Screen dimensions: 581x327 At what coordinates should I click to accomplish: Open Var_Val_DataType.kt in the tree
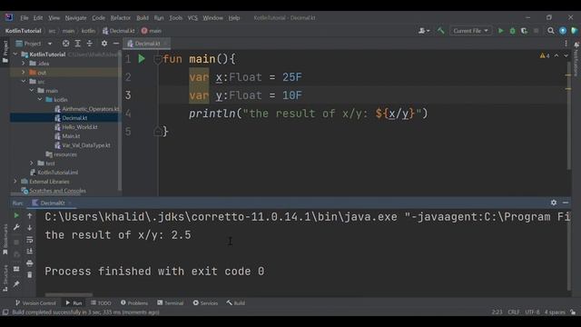point(83,145)
